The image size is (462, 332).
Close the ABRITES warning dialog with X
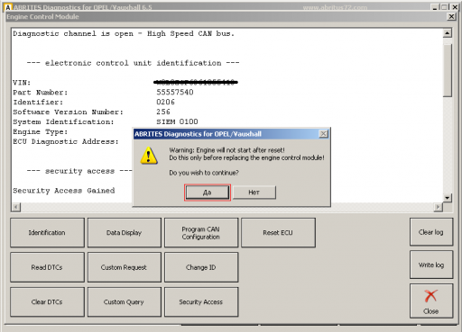pos(323,134)
